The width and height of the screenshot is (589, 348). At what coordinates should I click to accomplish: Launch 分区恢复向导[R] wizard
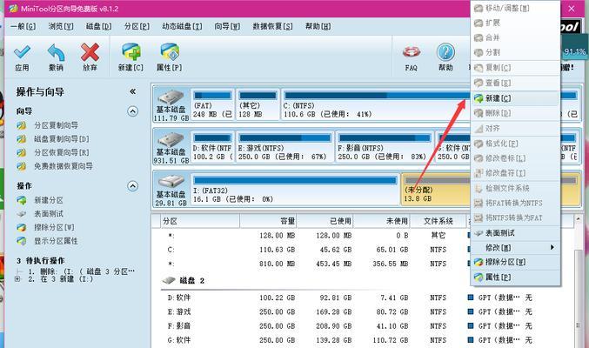pyautogui.click(x=62, y=152)
